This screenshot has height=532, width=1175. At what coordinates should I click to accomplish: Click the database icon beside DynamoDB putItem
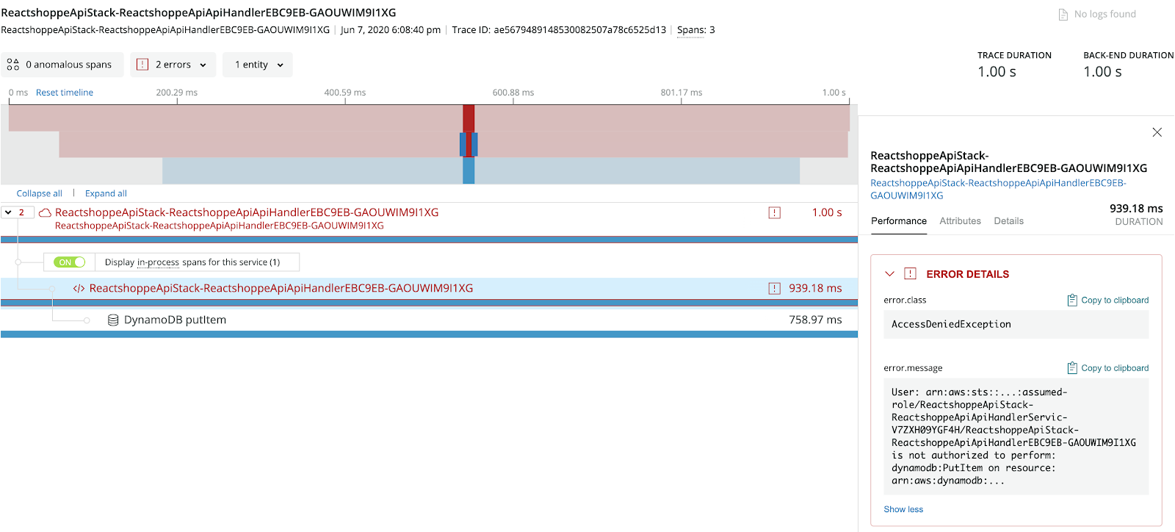pyautogui.click(x=113, y=320)
